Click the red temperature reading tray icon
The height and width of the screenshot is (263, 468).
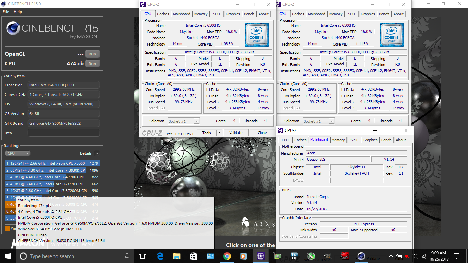(x=407, y=256)
